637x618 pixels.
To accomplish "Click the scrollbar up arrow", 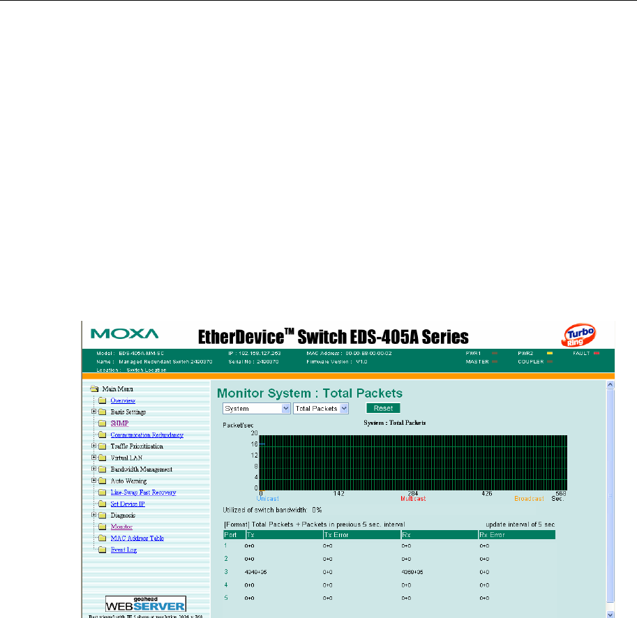I will pos(610,384).
